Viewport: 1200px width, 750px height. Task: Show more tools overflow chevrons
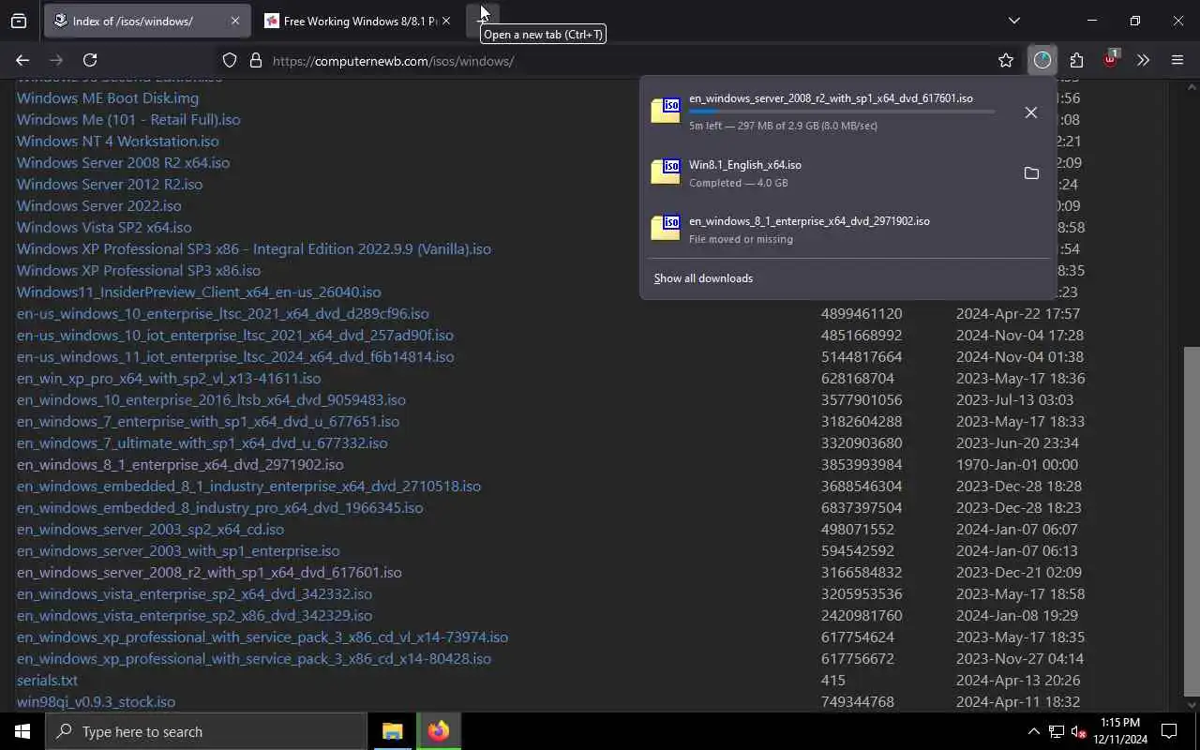pyautogui.click(x=1143, y=60)
